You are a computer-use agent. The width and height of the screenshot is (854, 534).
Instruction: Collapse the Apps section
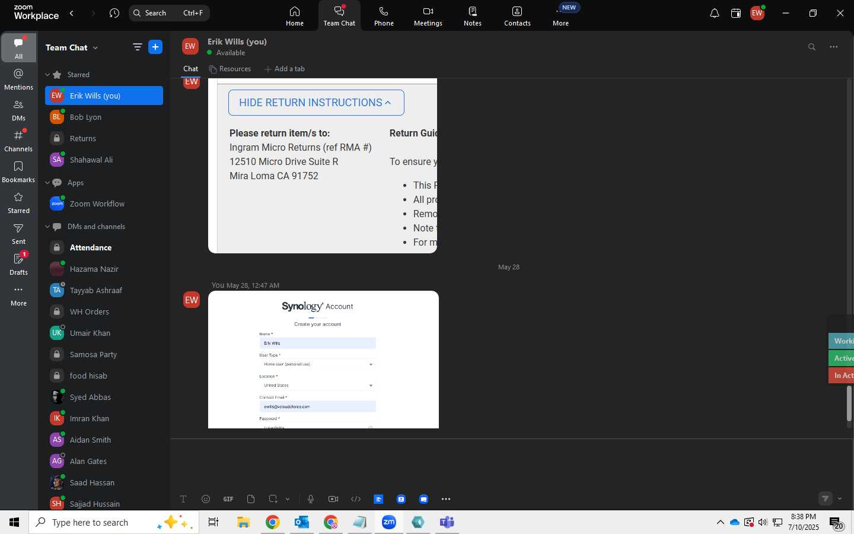point(47,183)
